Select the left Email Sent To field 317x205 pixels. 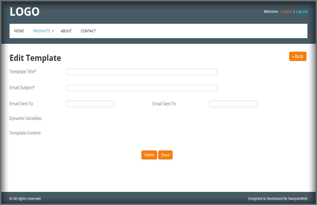pyautogui.click(x=91, y=104)
